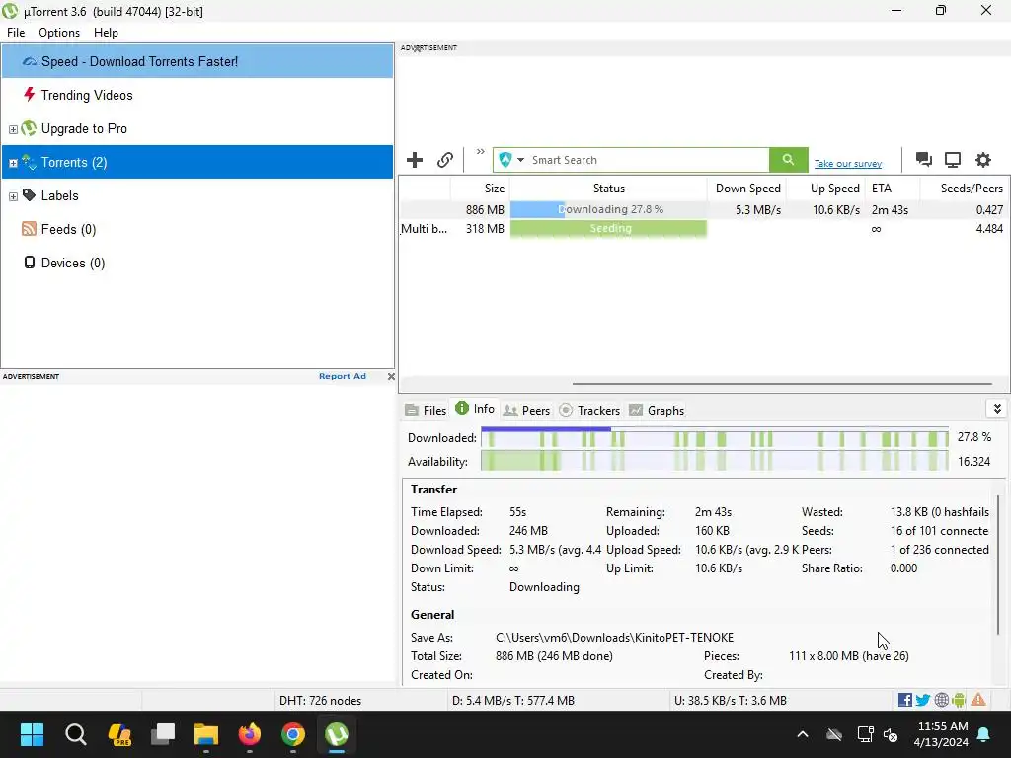Screen dimensions: 1011x758
Task: Expand the Upgrade to Pro node
Action: click(13, 129)
